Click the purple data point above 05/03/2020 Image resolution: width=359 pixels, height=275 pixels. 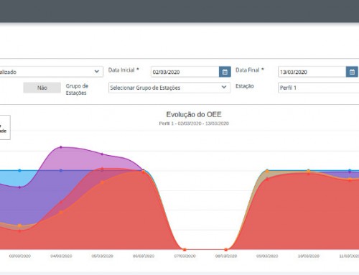point(102,154)
